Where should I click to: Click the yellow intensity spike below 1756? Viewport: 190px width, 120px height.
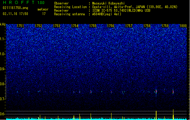111,116
